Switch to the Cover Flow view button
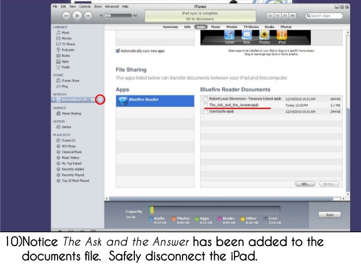Image resolution: width=361 pixels, height=271 pixels. tap(293, 16)
